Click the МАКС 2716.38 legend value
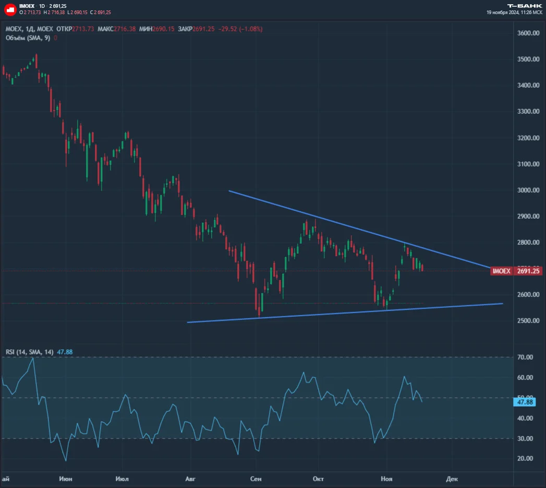 117,29
